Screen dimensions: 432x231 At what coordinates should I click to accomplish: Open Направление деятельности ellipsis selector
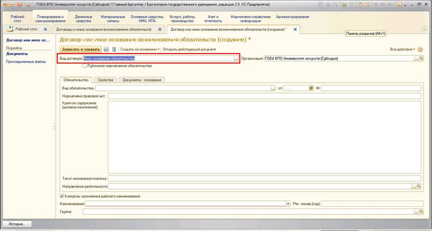tap(414, 187)
